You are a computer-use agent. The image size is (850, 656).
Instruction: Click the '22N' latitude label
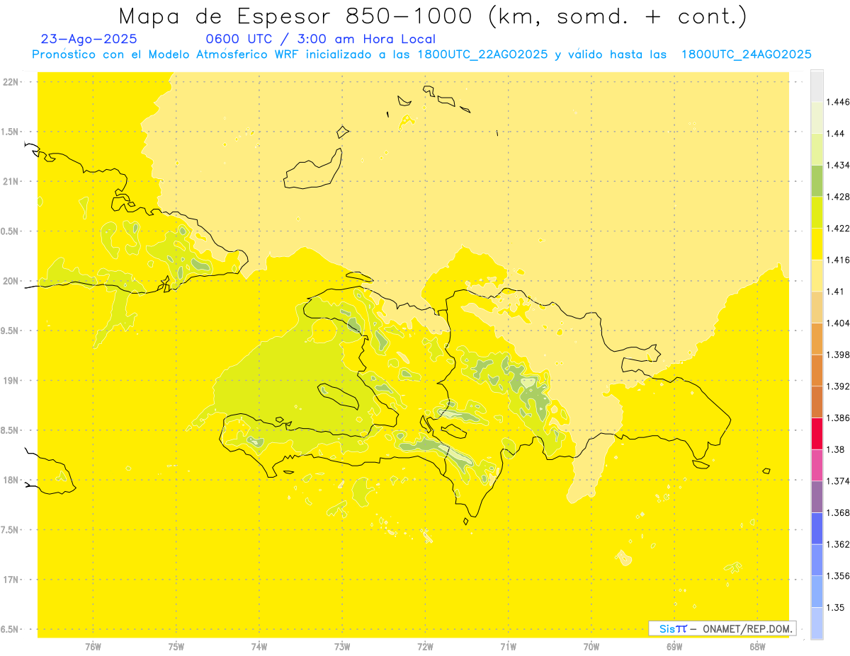tap(11, 81)
